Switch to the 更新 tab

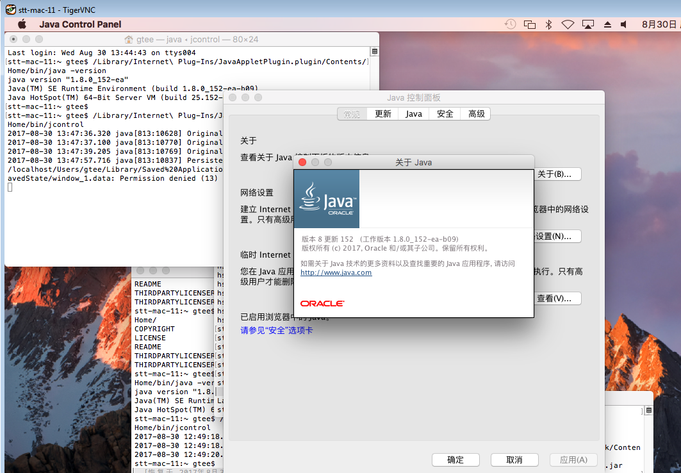383,113
